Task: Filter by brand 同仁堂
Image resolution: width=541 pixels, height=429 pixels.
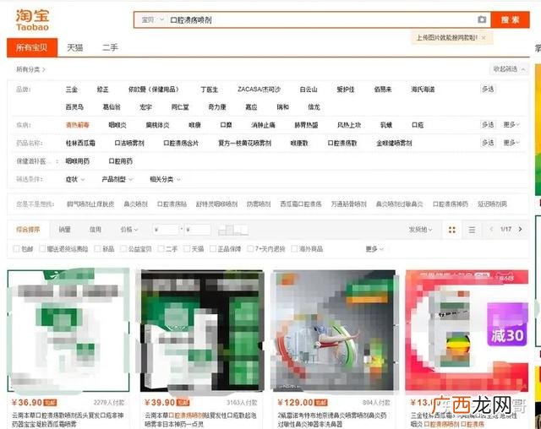Action: click(x=180, y=107)
